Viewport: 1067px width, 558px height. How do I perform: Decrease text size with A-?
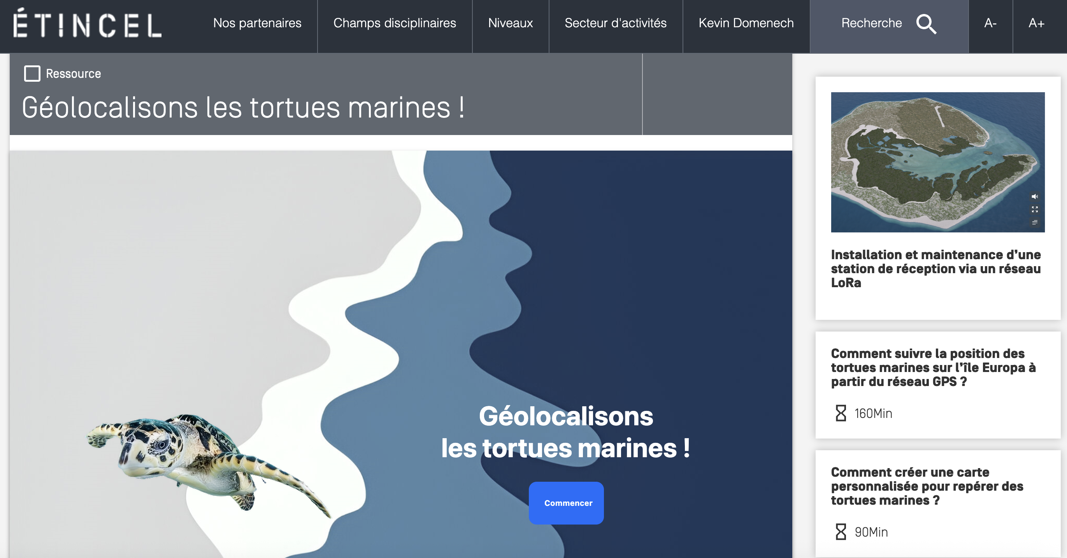coord(990,23)
